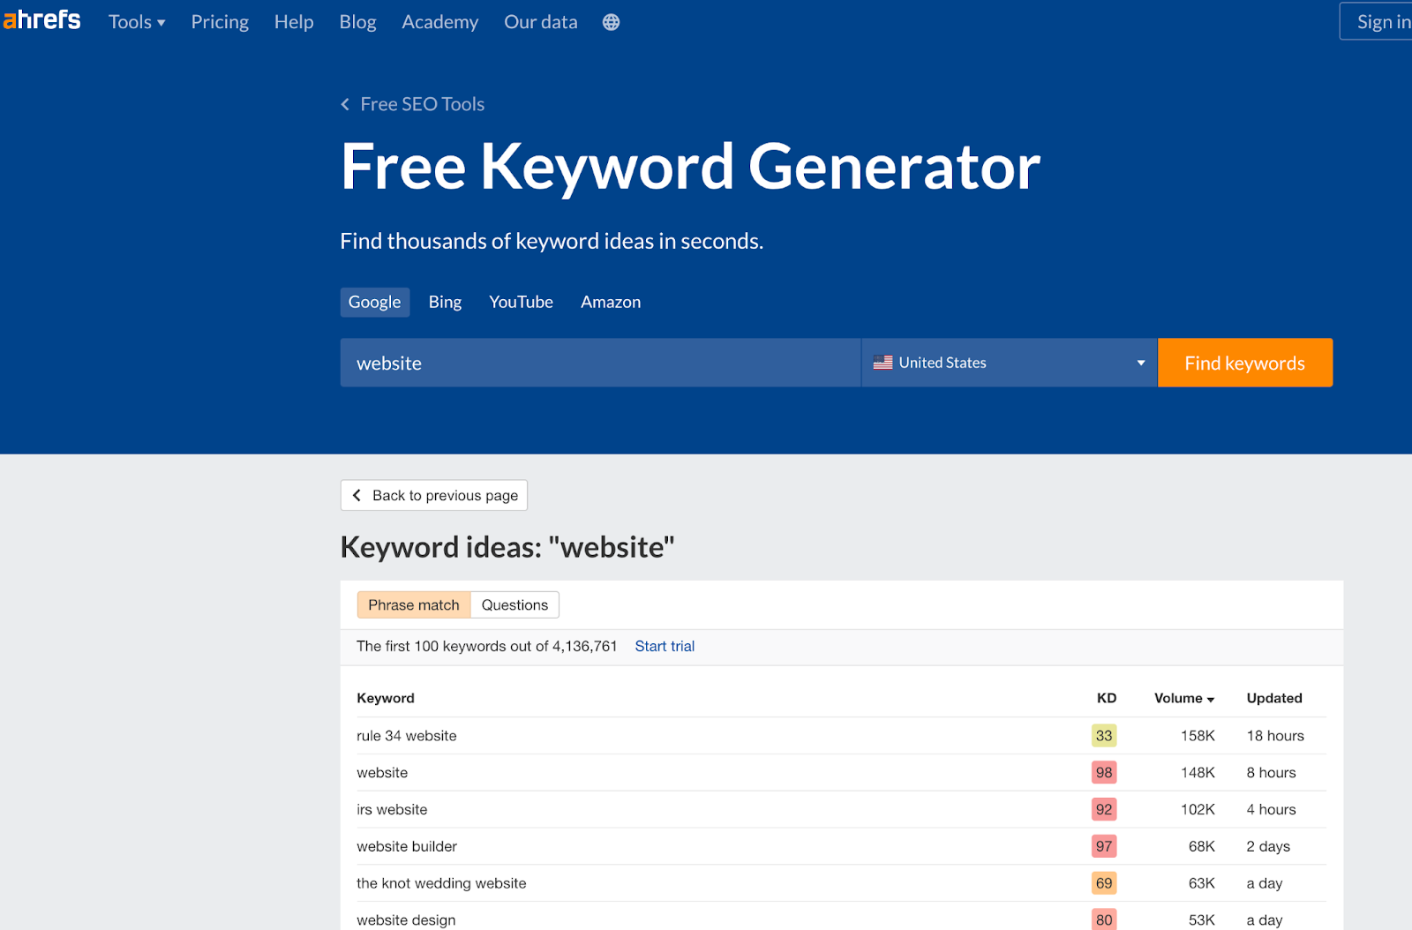Screen dimensions: 1412x930
Task: Click the KD 33 difficulty badge
Action: [x=1103, y=736]
